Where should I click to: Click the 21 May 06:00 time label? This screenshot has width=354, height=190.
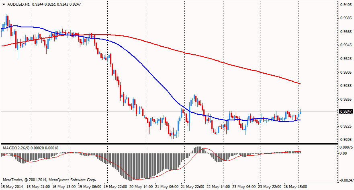click(166, 186)
